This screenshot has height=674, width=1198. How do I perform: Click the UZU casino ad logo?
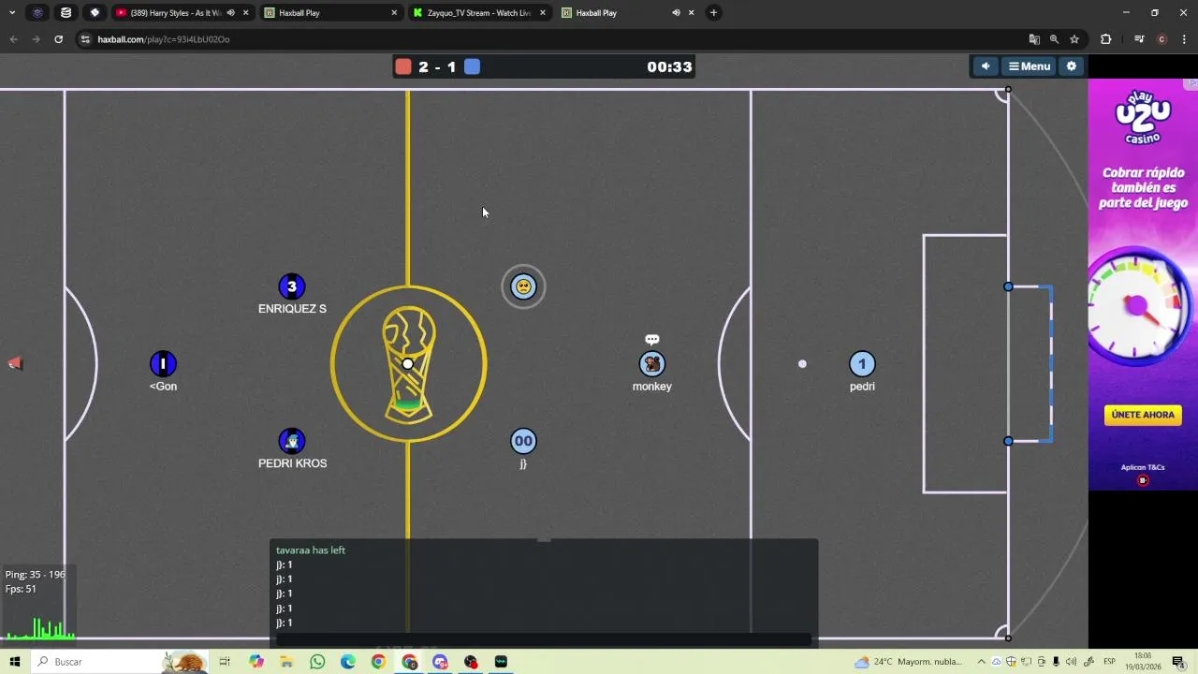[x=1143, y=117]
